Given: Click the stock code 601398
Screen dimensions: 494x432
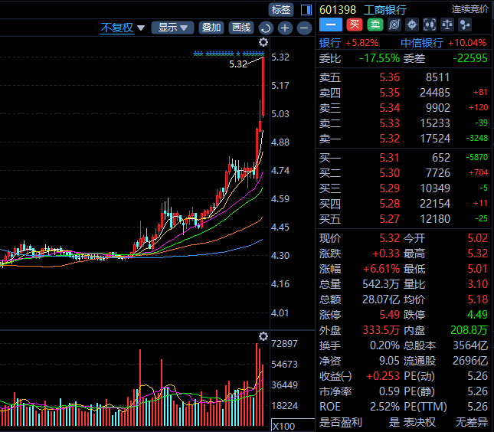Looking at the screenshot, I should click(338, 10).
